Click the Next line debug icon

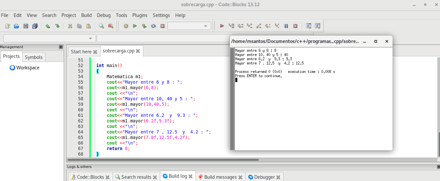coord(241,26)
